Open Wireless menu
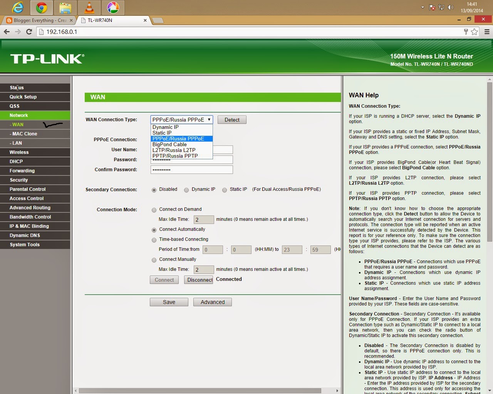The width and height of the screenshot is (493, 394). [35, 152]
